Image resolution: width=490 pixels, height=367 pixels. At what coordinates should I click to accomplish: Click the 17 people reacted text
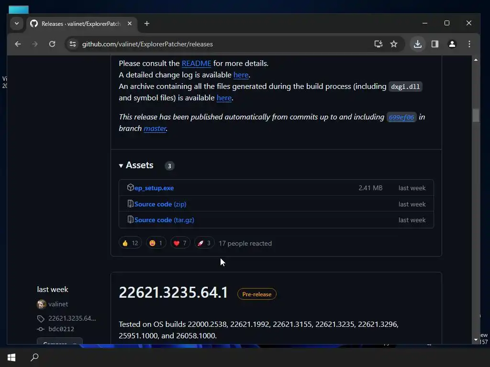(245, 243)
